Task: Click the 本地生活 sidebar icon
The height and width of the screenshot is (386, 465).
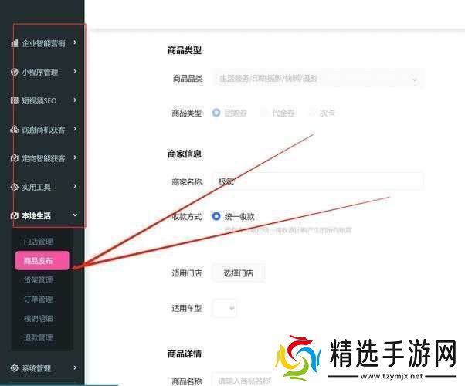Action: click(15, 216)
